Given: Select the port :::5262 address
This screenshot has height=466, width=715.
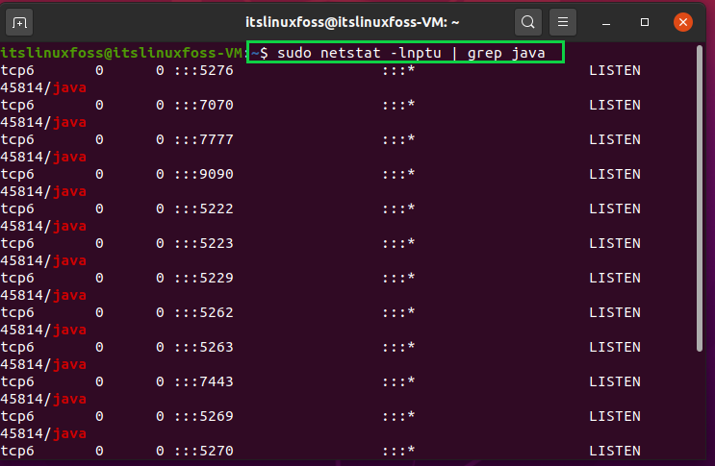Looking at the screenshot, I should [x=204, y=312].
